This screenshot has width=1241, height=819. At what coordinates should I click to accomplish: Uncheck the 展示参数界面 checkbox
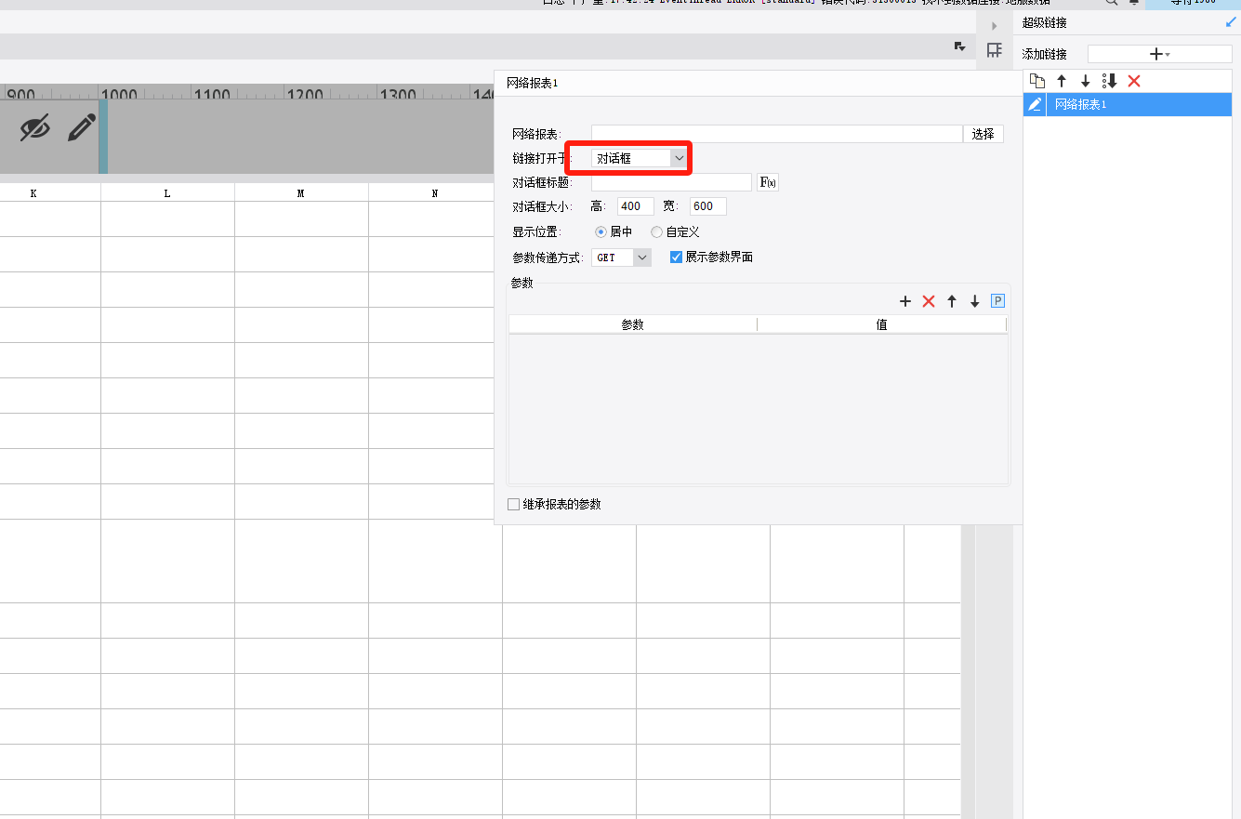pyautogui.click(x=676, y=258)
